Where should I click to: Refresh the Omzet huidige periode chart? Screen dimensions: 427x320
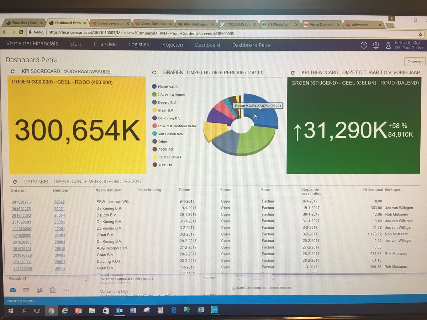(154, 73)
